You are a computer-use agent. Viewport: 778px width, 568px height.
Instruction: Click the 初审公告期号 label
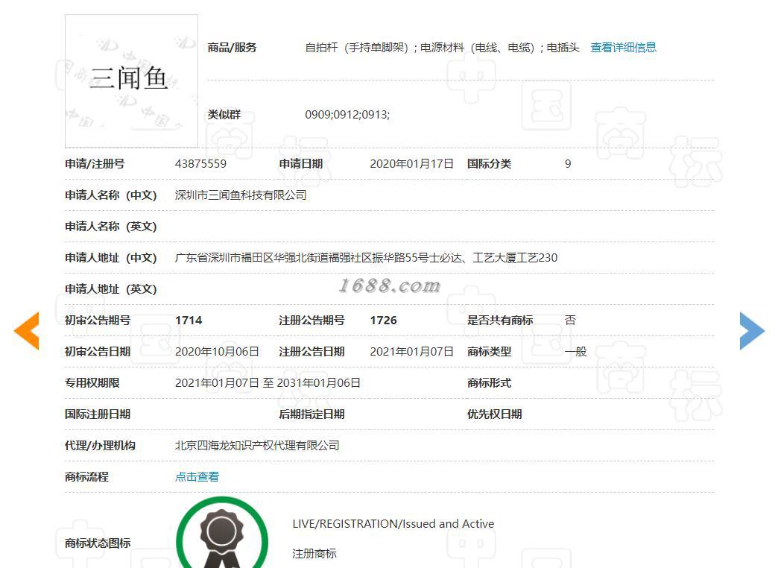(98, 321)
